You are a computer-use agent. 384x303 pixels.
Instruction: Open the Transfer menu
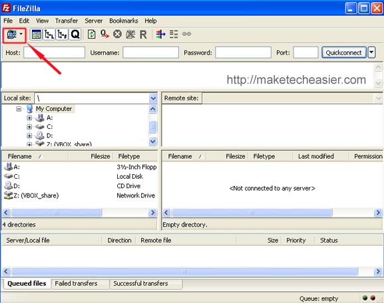pos(67,21)
